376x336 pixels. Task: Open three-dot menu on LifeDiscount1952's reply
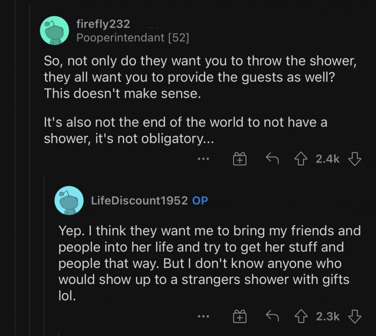[203, 317]
